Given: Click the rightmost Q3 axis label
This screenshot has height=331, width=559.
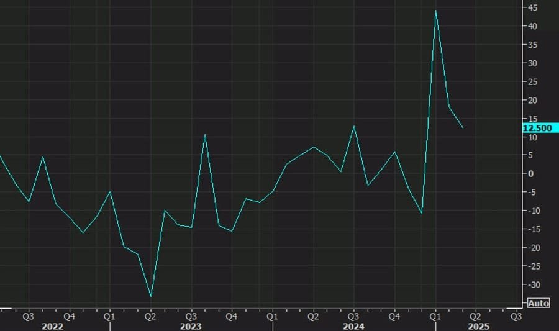Looking at the screenshot, I should [516, 315].
